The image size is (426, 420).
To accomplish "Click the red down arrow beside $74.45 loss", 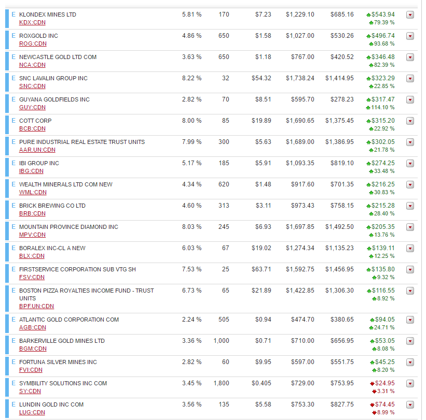I will click(x=372, y=405).
